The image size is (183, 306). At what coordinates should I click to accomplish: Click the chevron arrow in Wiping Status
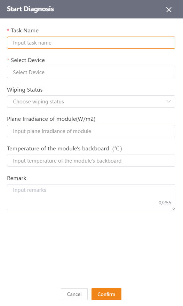pos(169,102)
